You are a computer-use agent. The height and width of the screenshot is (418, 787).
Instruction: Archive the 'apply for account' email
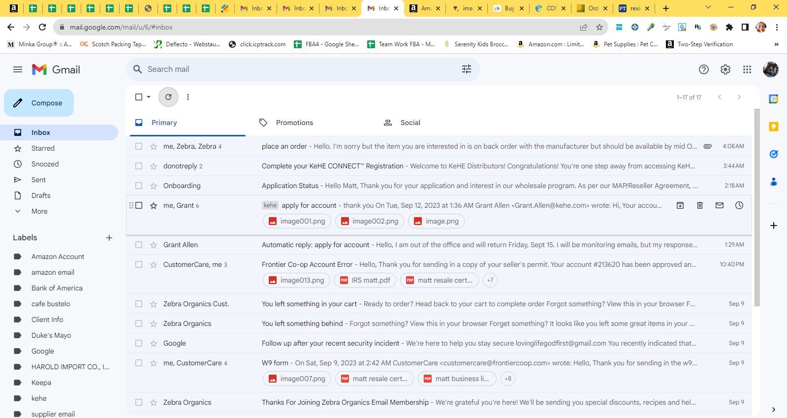[x=680, y=205]
